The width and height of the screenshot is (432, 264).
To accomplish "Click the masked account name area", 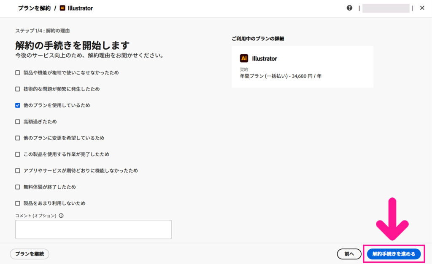I will [x=386, y=8].
